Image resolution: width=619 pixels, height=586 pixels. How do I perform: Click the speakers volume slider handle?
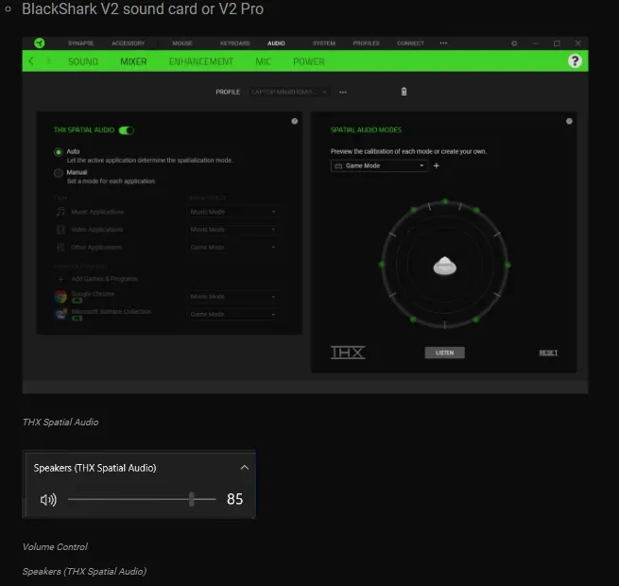point(192,499)
